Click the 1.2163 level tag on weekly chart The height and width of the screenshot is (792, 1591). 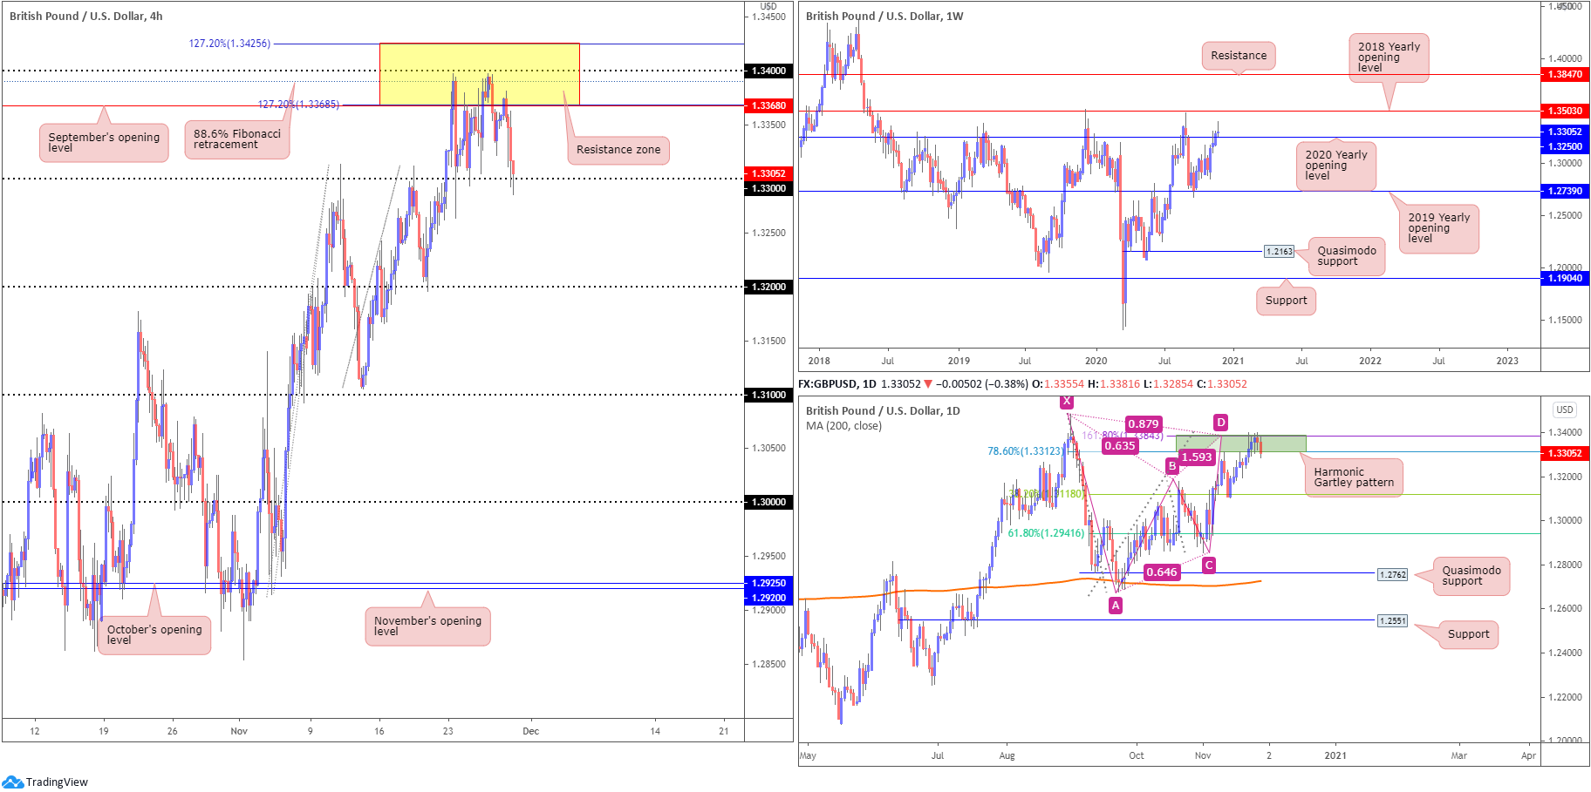point(1280,252)
